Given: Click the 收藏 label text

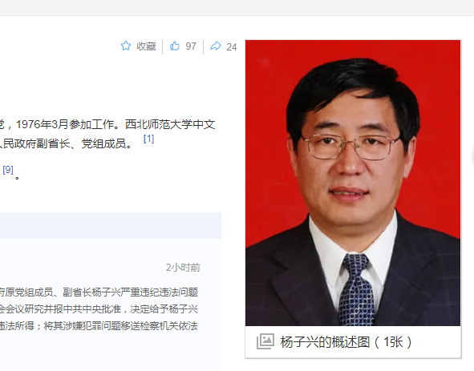Looking at the screenshot, I should point(146,46).
